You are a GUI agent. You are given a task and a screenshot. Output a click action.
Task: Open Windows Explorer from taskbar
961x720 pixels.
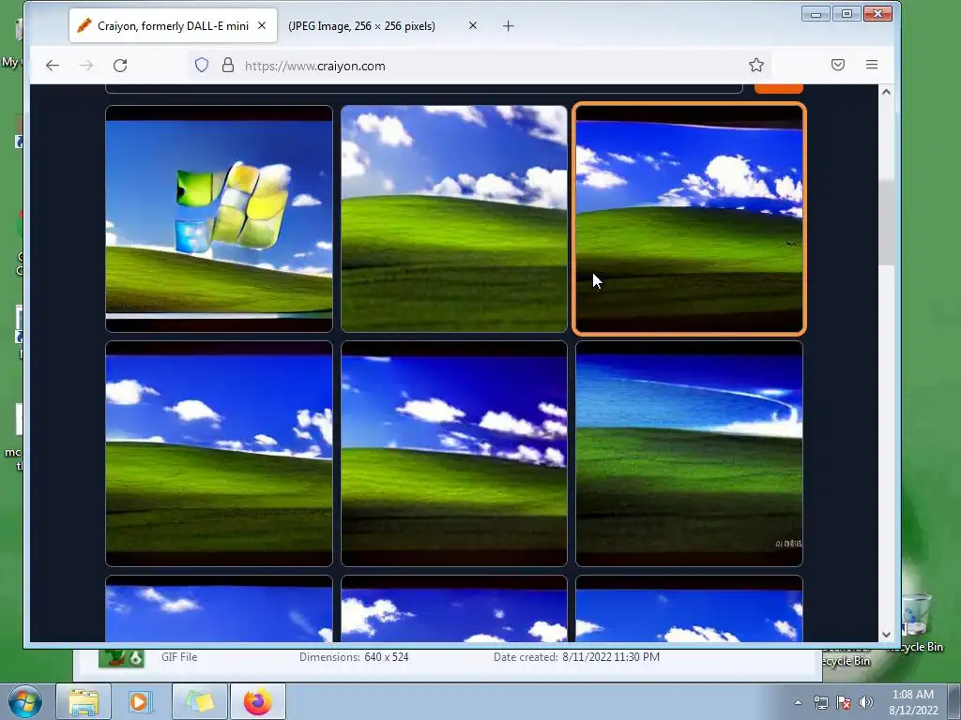pyautogui.click(x=84, y=701)
